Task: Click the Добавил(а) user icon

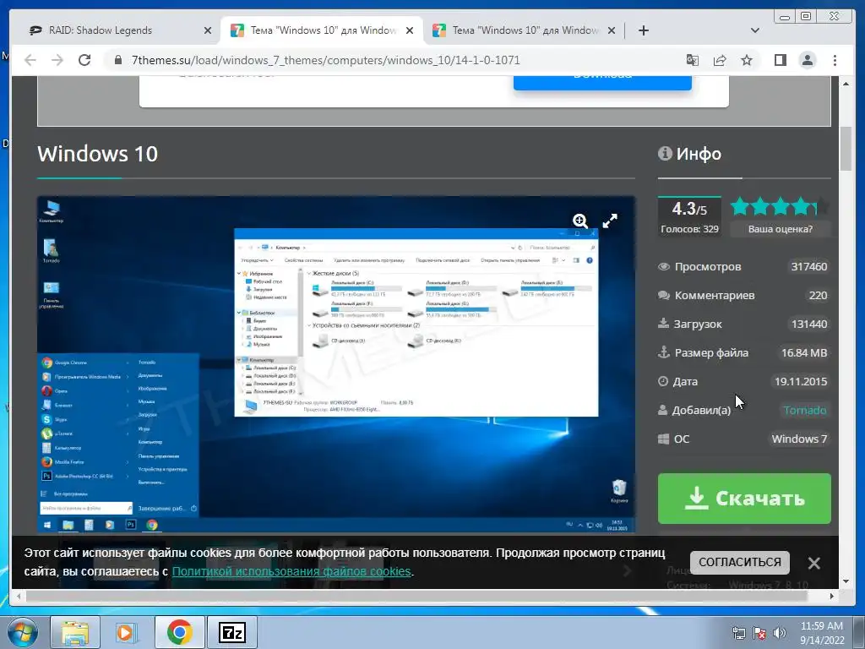Action: coord(662,410)
